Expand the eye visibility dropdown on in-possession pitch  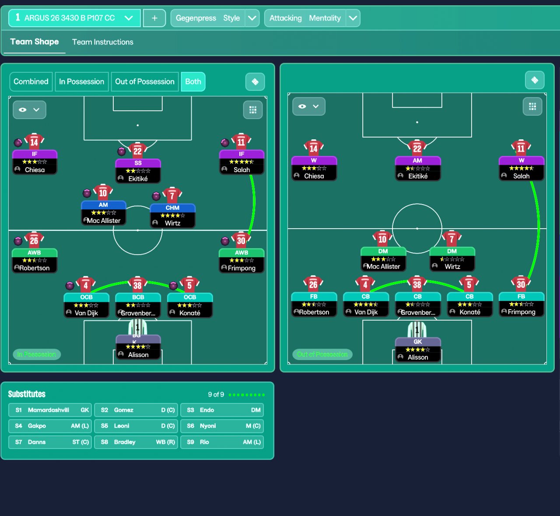[29, 110]
